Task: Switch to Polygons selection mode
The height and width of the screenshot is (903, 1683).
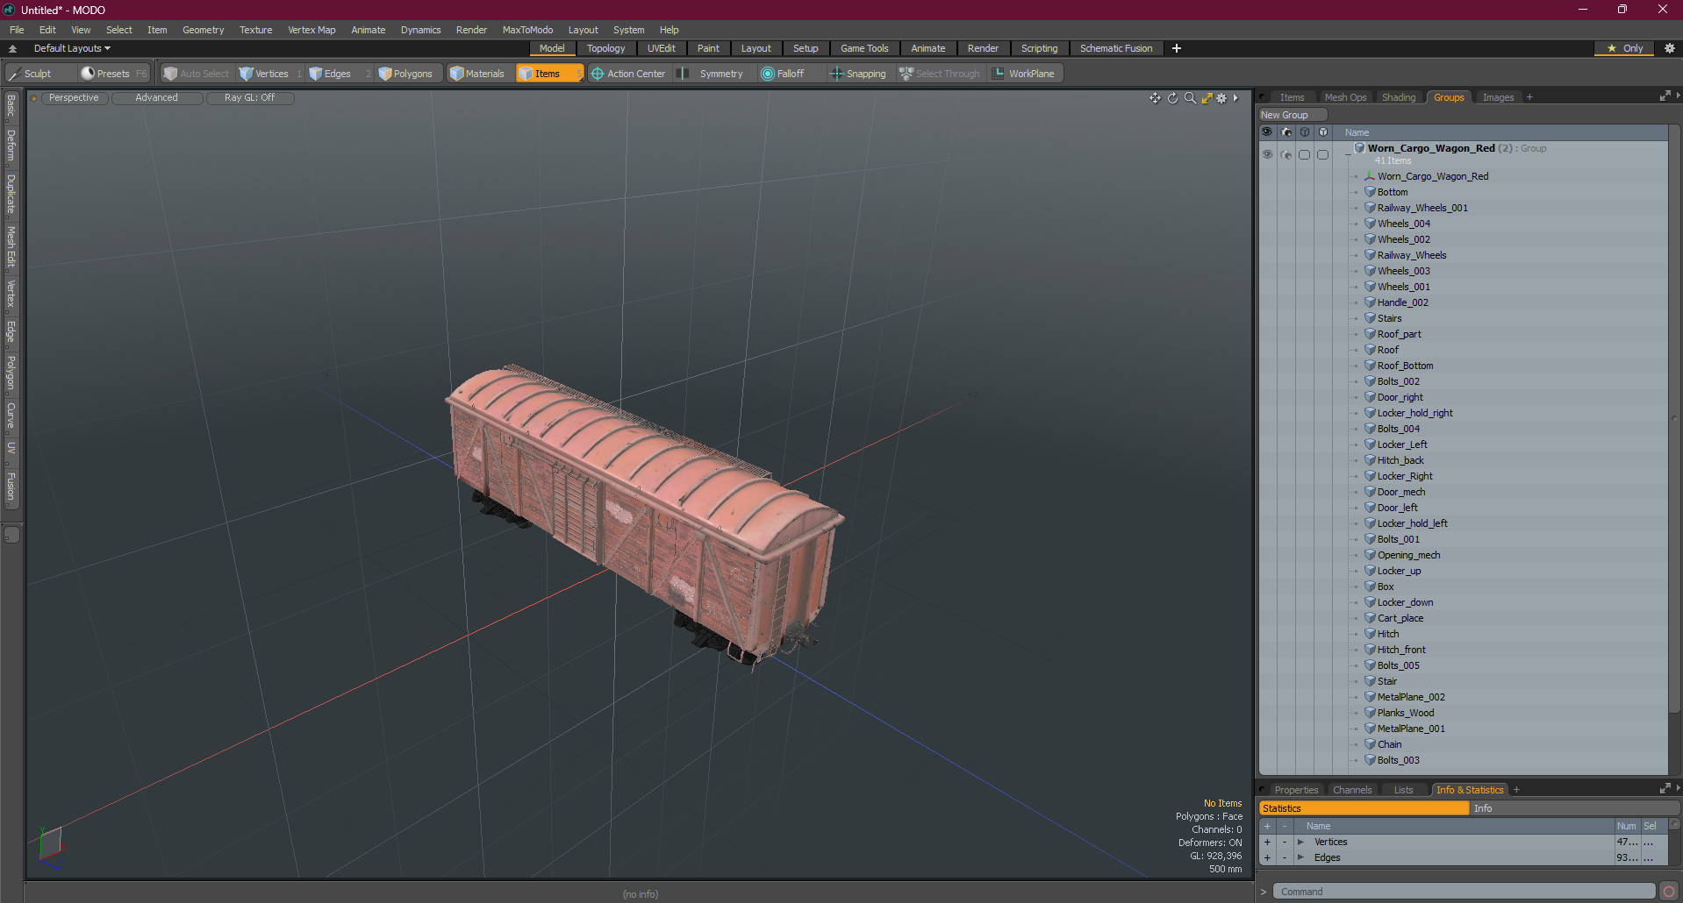Action: [x=405, y=74]
